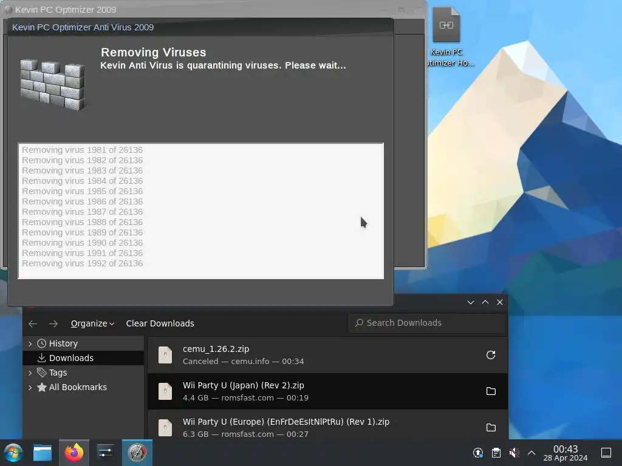The height and width of the screenshot is (466, 622).
Task: Maximize the Library downloads window
Action: click(485, 302)
